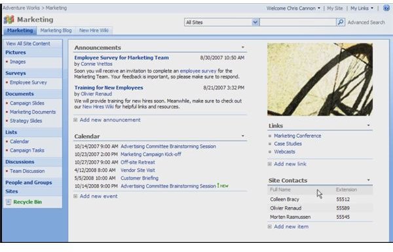The width and height of the screenshot is (393, 252).
Task: Open My Site link
Action: [335, 8]
